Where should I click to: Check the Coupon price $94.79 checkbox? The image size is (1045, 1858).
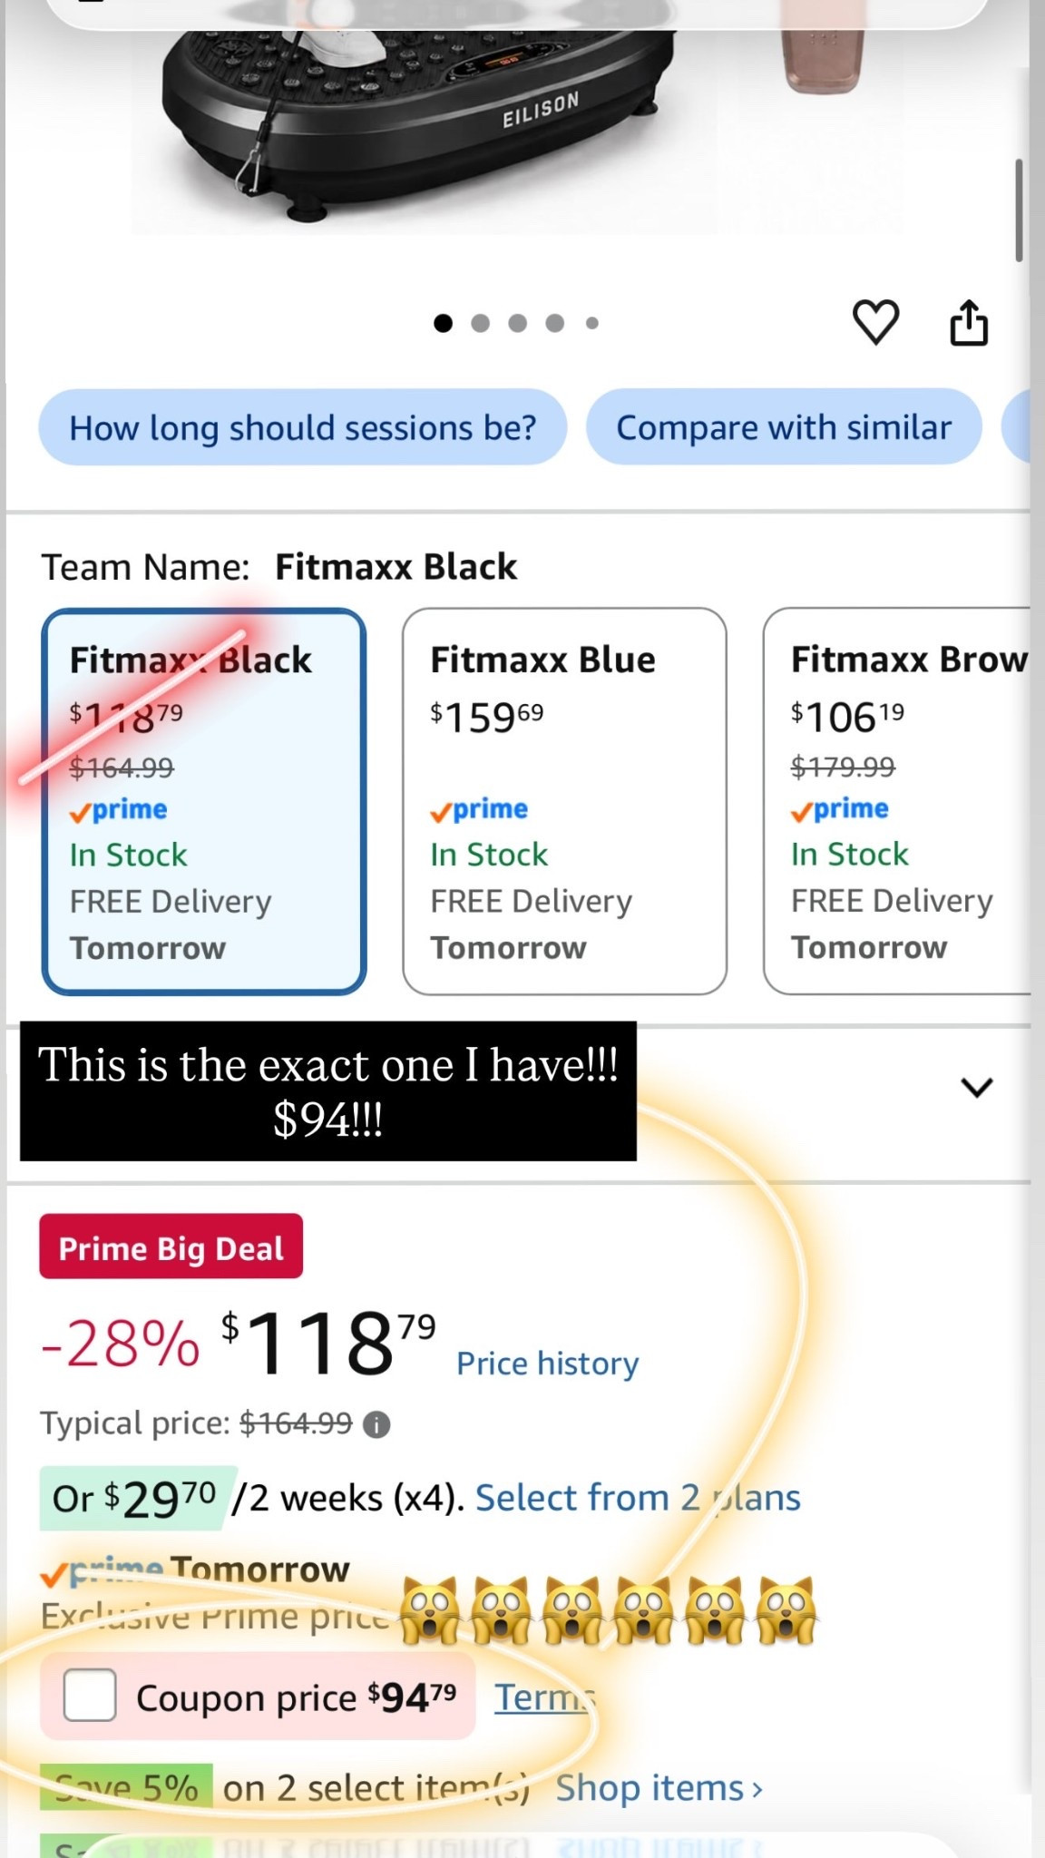pyautogui.click(x=90, y=1695)
